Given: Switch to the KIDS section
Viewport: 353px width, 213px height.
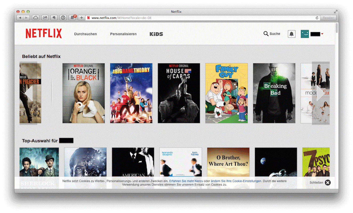Looking at the screenshot, I should pos(156,34).
